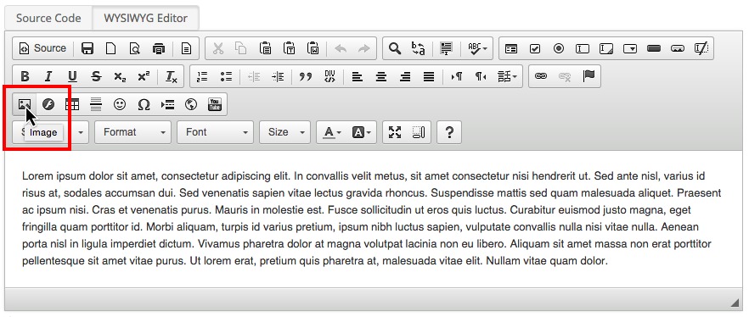Insert a Selection Field
Image resolution: width=749 pixels, height=317 pixels.
point(630,48)
